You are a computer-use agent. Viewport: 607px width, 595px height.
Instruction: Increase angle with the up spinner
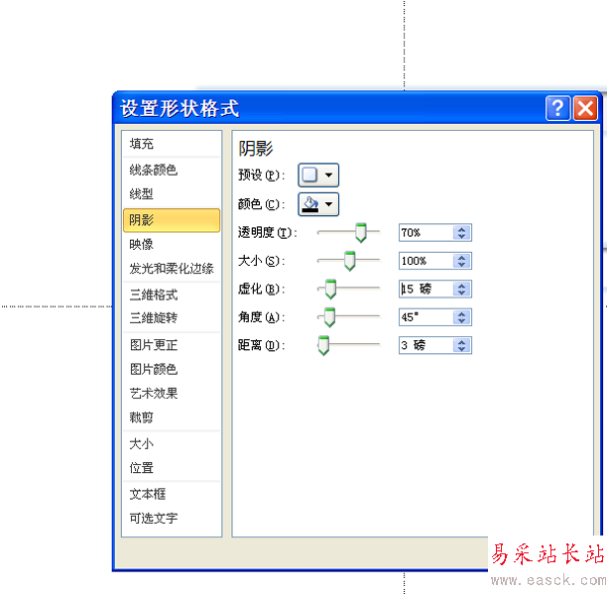click(x=461, y=314)
